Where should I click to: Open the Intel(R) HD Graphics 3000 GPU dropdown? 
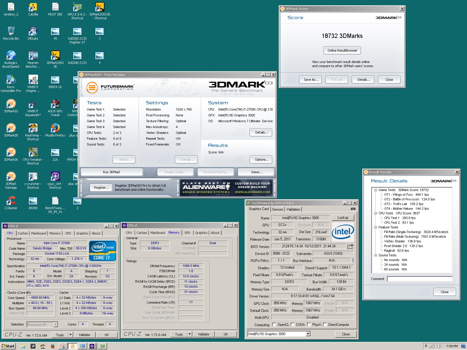[308, 334]
